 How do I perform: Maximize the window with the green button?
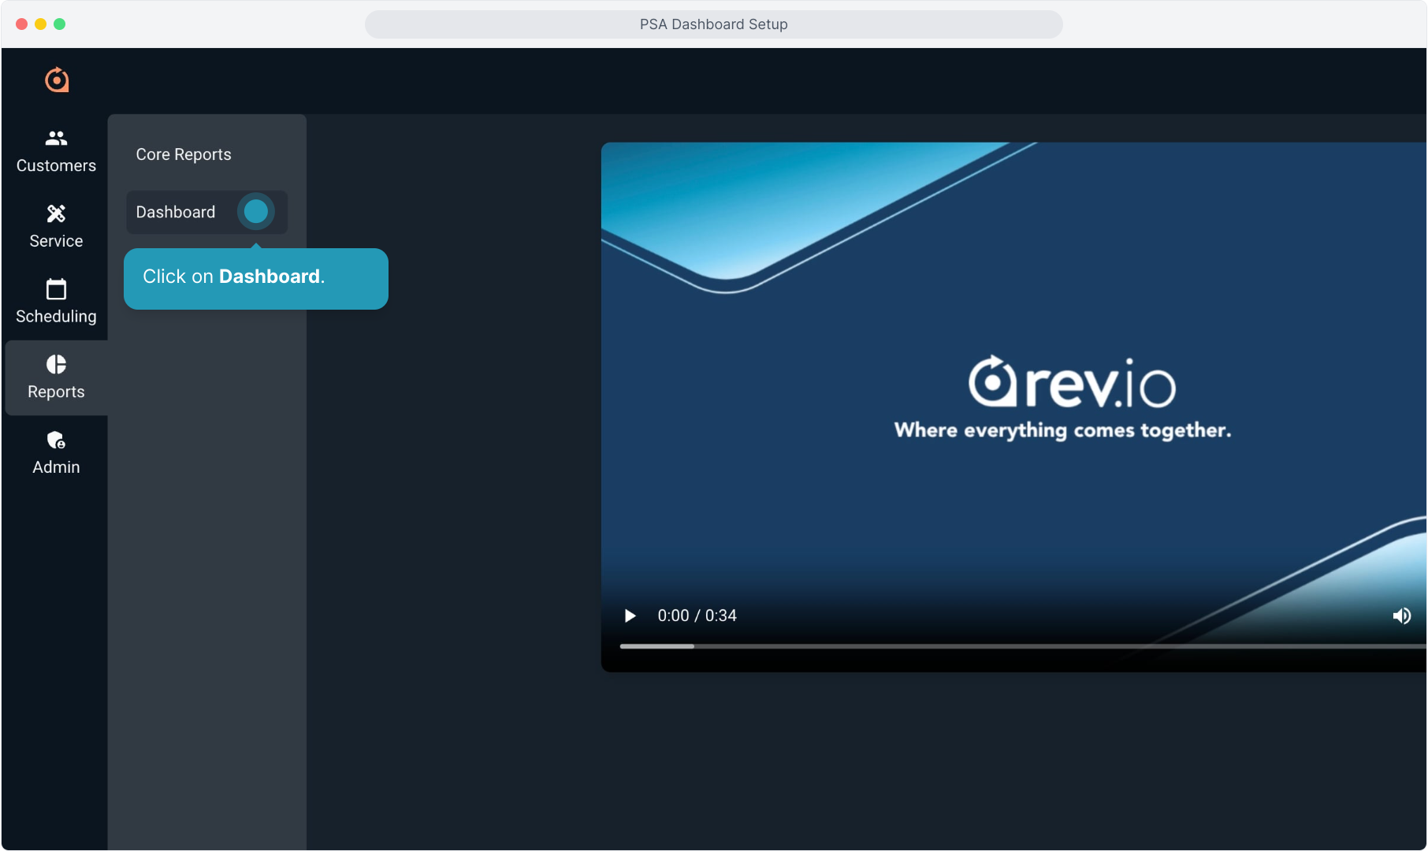click(60, 24)
